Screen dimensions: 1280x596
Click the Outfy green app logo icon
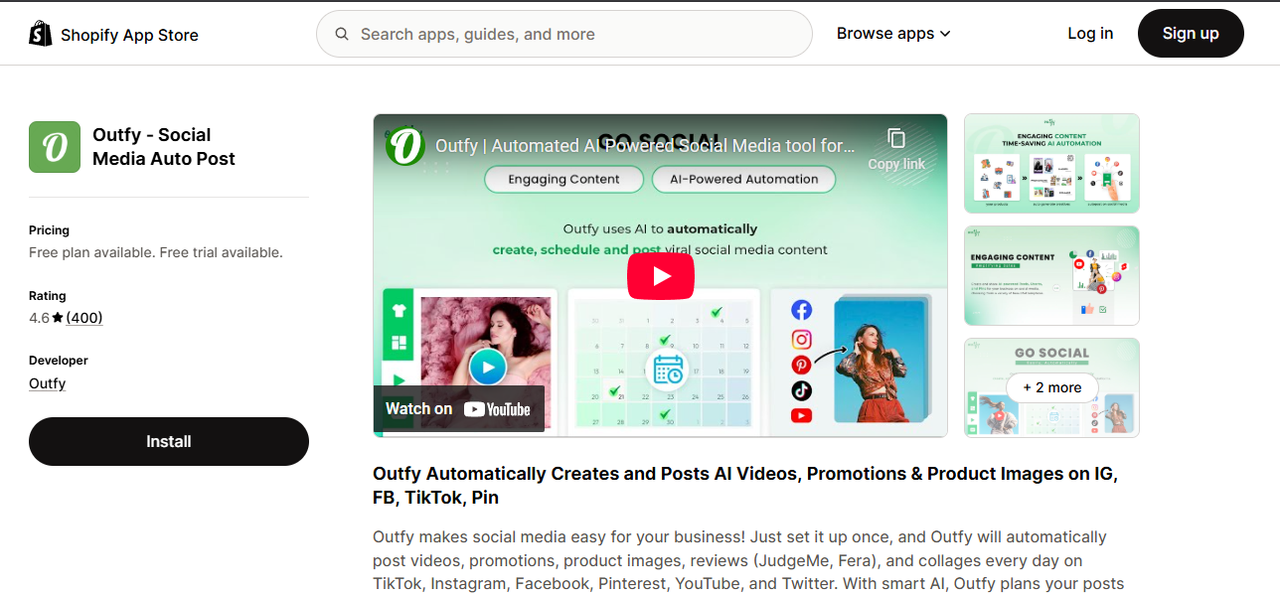pos(55,147)
